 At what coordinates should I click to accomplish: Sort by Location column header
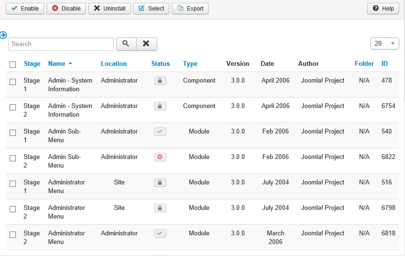coord(114,63)
